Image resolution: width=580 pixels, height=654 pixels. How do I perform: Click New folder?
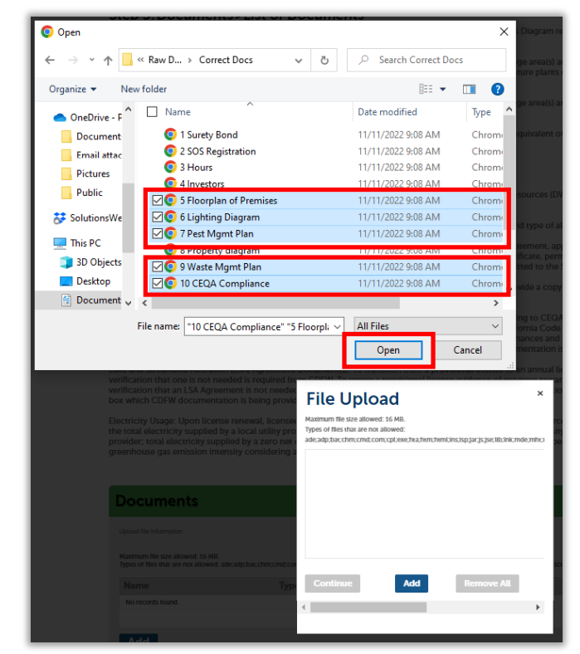[144, 90]
